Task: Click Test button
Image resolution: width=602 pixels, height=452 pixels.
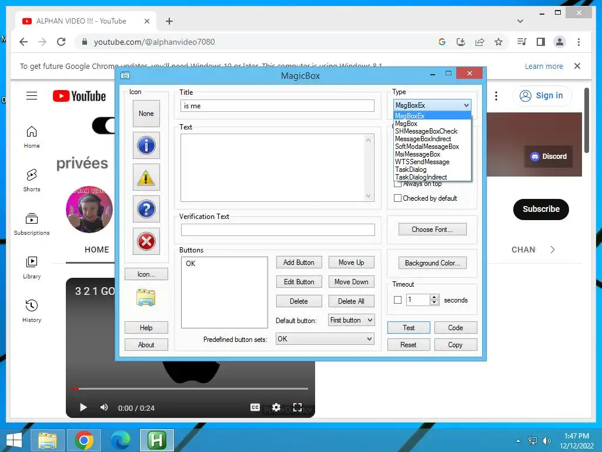Action: pyautogui.click(x=409, y=328)
